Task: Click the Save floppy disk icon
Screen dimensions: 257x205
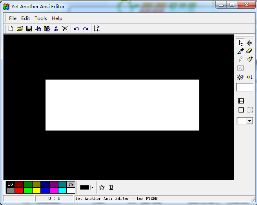Action: [29, 29]
